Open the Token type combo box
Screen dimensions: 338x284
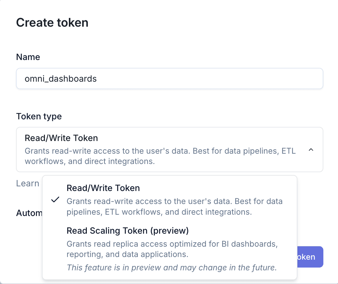[x=170, y=149]
